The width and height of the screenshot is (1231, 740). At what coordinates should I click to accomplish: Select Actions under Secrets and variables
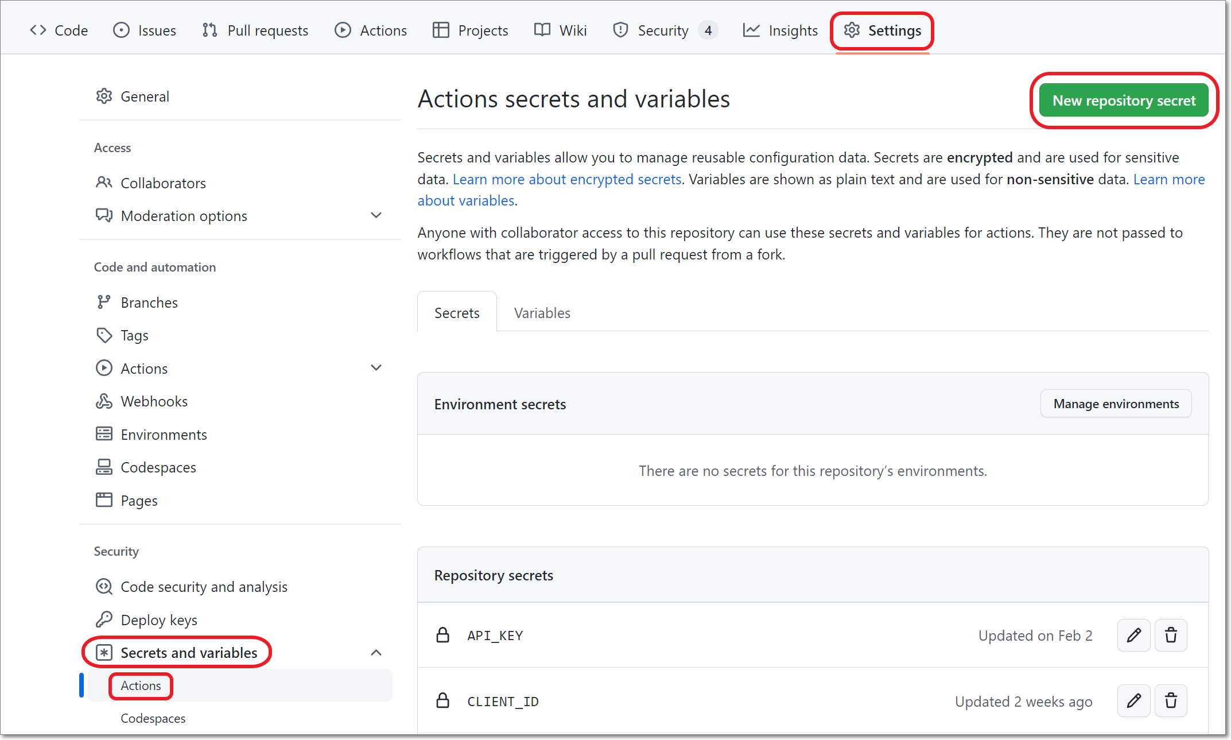tap(240, 685)
